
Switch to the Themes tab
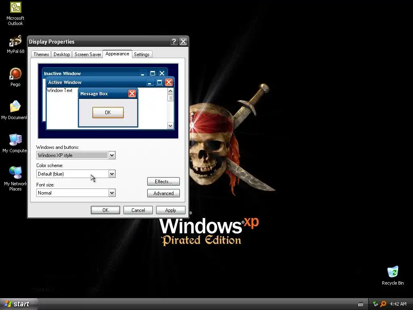pyautogui.click(x=41, y=54)
